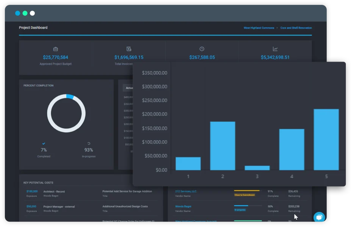This screenshot has height=227, width=359.
Task: Click the 91% complete yellow progress bar
Action: 247,191
